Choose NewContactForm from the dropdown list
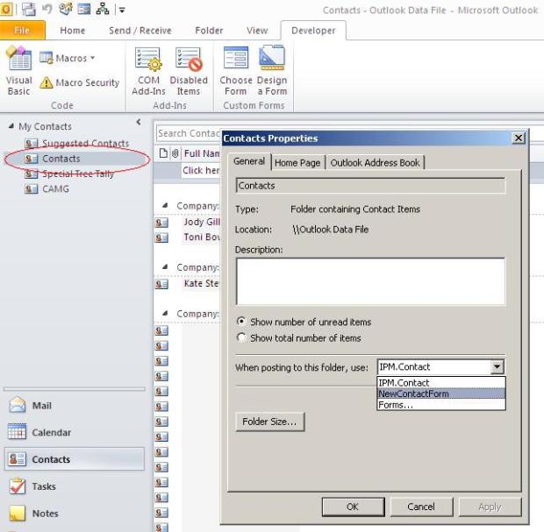Viewport: 544px width, 532px height. [440, 394]
